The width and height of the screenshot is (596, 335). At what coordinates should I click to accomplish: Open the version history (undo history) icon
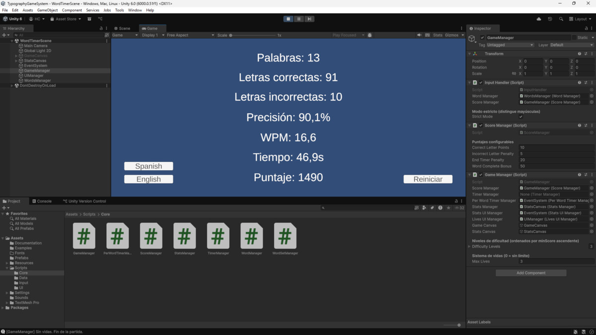point(550,19)
